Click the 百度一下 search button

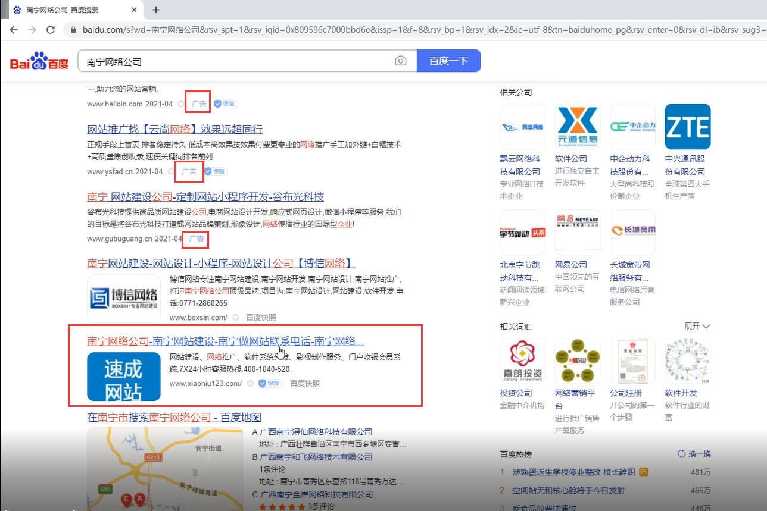tap(448, 61)
